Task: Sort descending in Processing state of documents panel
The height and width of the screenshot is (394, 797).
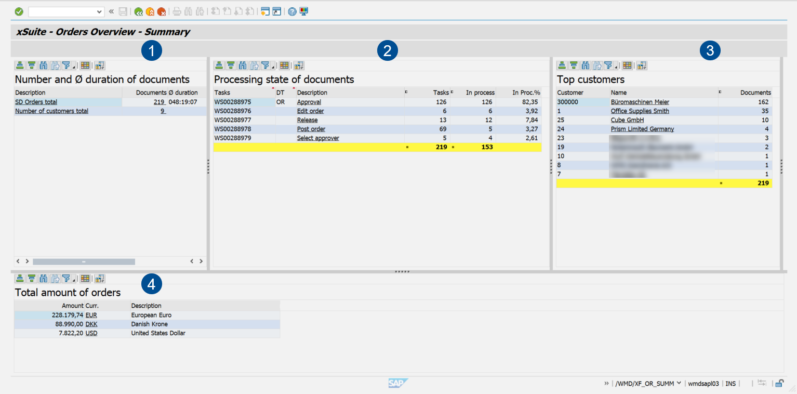Action: (230, 65)
